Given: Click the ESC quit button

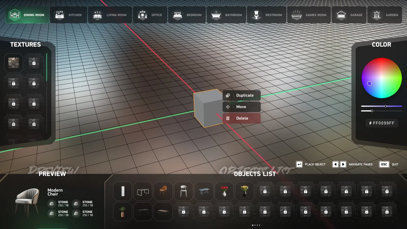Looking at the screenshot, I should pos(384,164).
